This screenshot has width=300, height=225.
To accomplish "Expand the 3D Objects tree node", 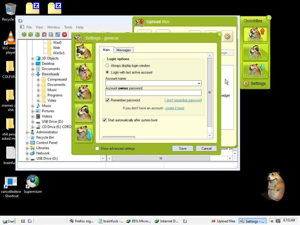I will point(33,59).
